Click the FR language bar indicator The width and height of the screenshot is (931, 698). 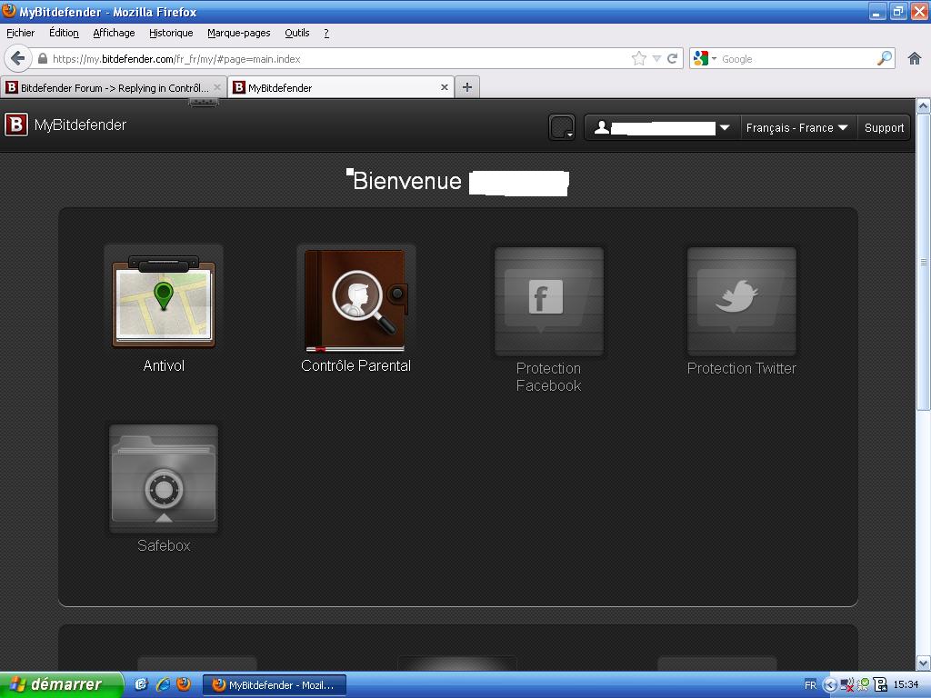810,685
